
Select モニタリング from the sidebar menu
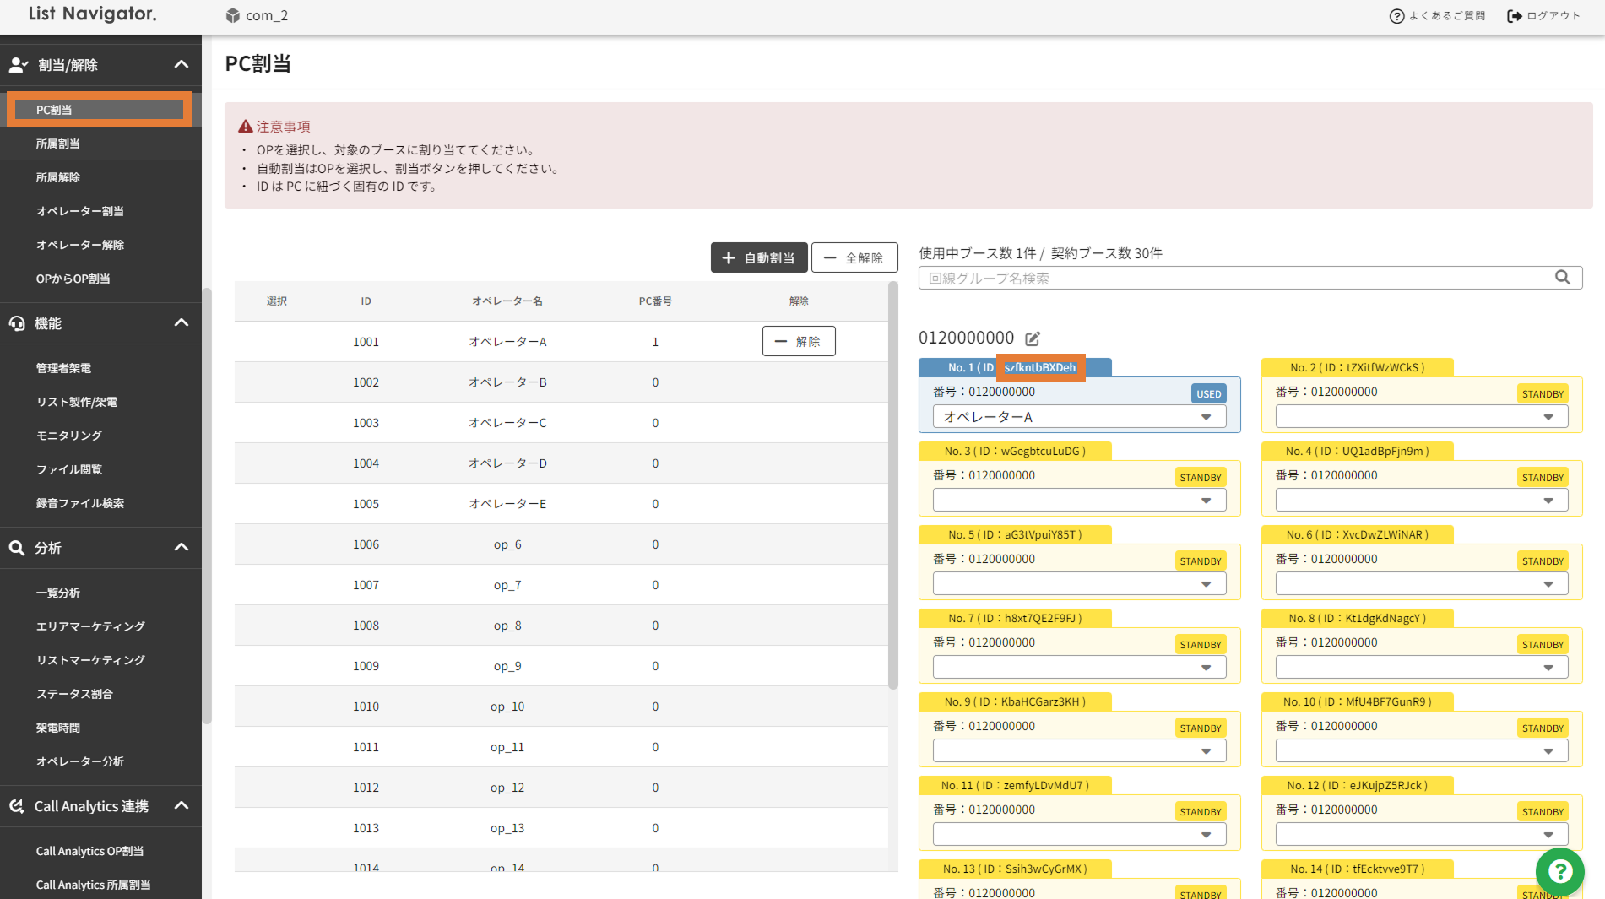click(68, 436)
